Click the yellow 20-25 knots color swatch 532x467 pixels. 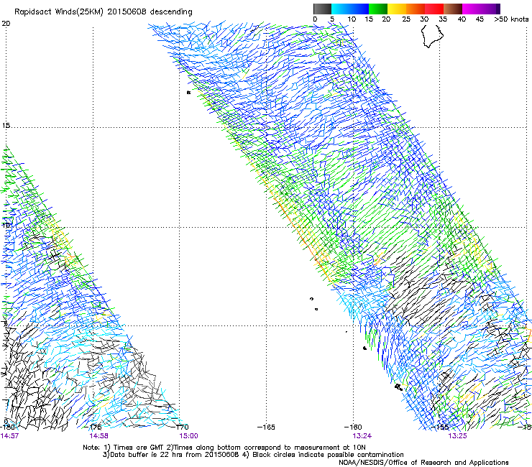tap(397, 9)
